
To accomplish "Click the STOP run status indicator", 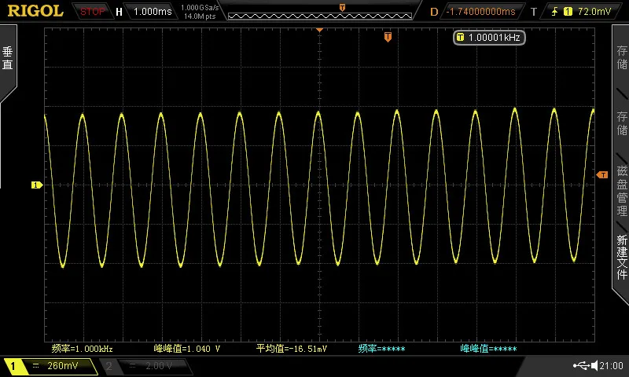I will click(x=92, y=12).
